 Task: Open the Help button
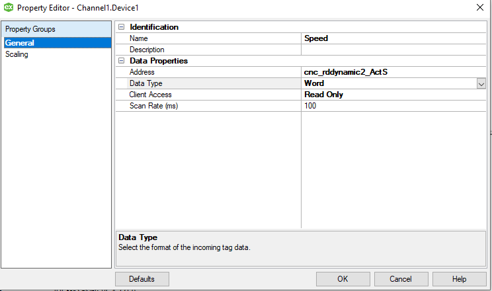click(x=459, y=279)
